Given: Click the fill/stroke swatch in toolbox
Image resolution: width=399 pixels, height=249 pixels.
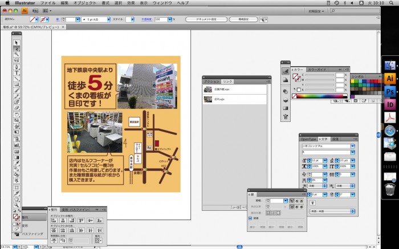Looking at the screenshot, I should (x=17, y=218).
